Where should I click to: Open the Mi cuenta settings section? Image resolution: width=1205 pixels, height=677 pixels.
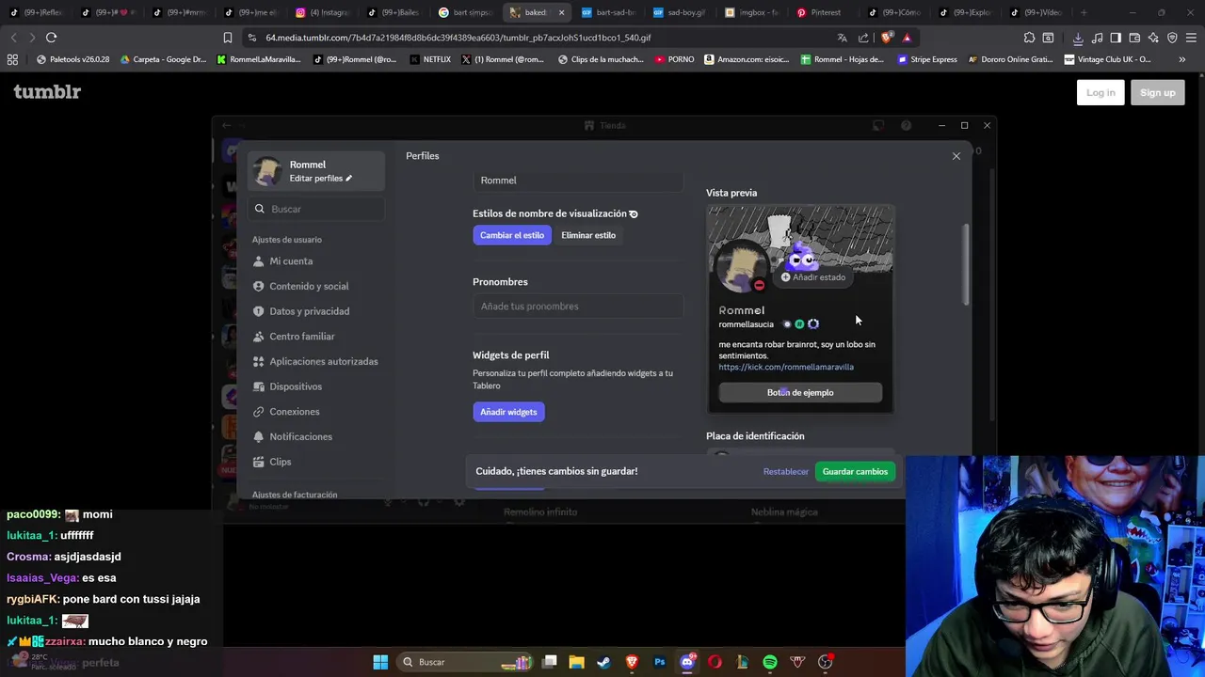pos(291,261)
